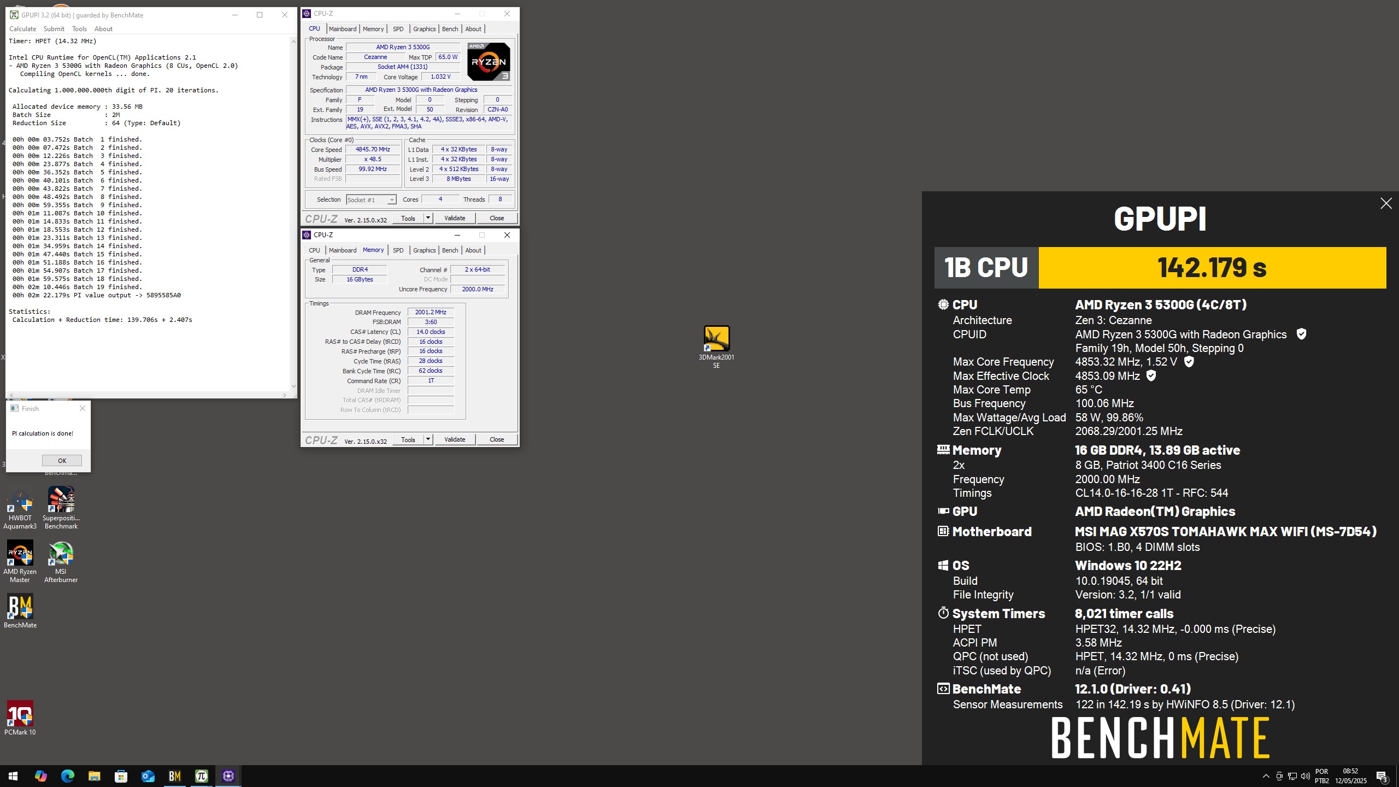Open SPD tab in top CPU-Z window
Screen dimensions: 1399x787
[398, 29]
